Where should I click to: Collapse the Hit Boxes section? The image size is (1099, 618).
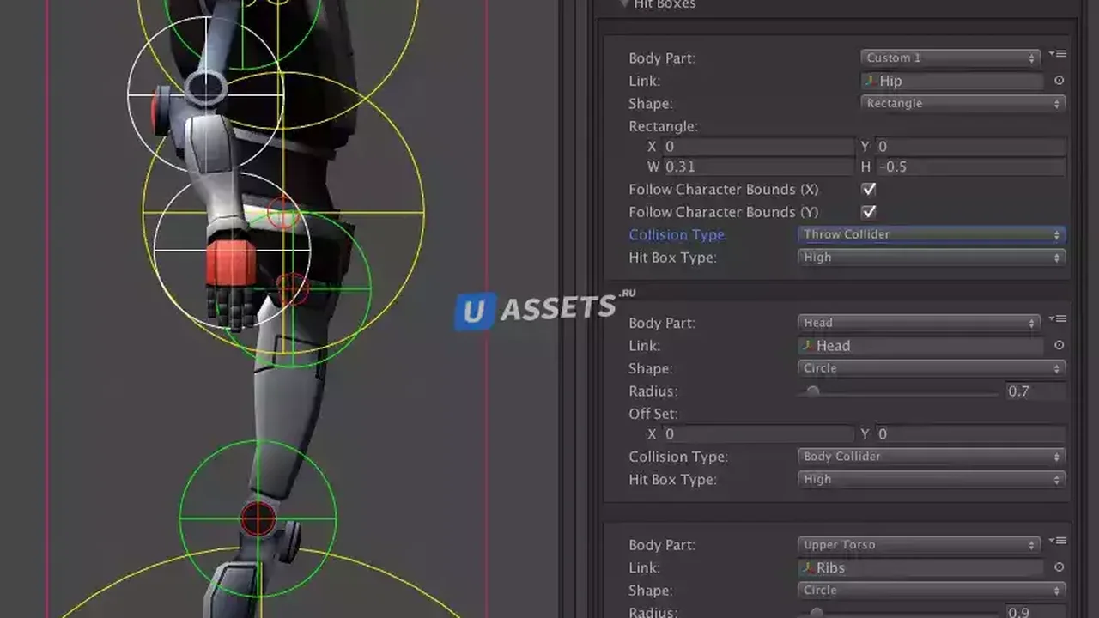(624, 3)
